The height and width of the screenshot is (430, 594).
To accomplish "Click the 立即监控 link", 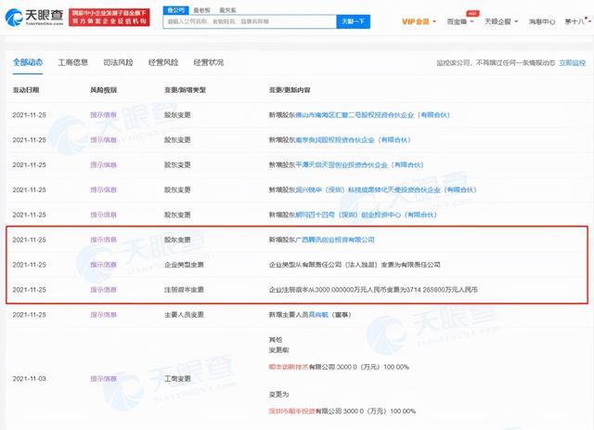I will click(573, 62).
